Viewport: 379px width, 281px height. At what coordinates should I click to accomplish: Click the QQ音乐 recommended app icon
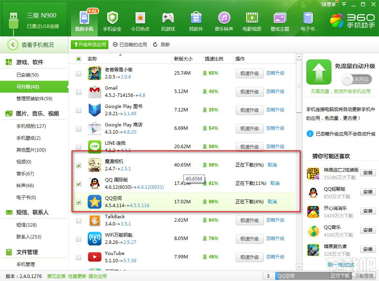(313, 231)
